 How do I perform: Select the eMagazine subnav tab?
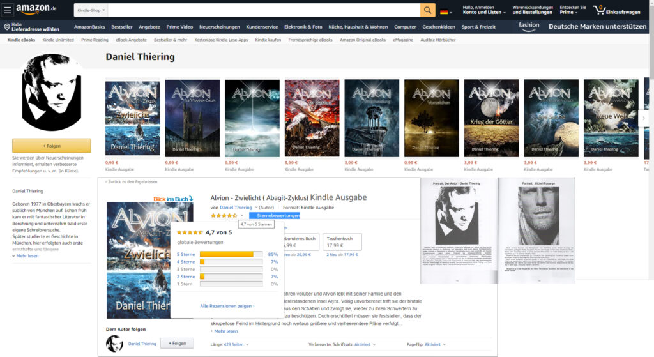click(x=403, y=40)
